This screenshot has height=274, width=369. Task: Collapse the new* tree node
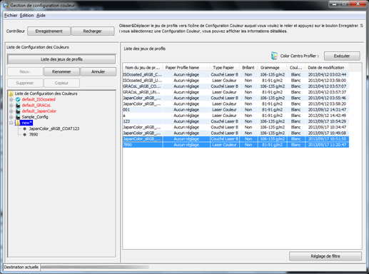coord(11,123)
